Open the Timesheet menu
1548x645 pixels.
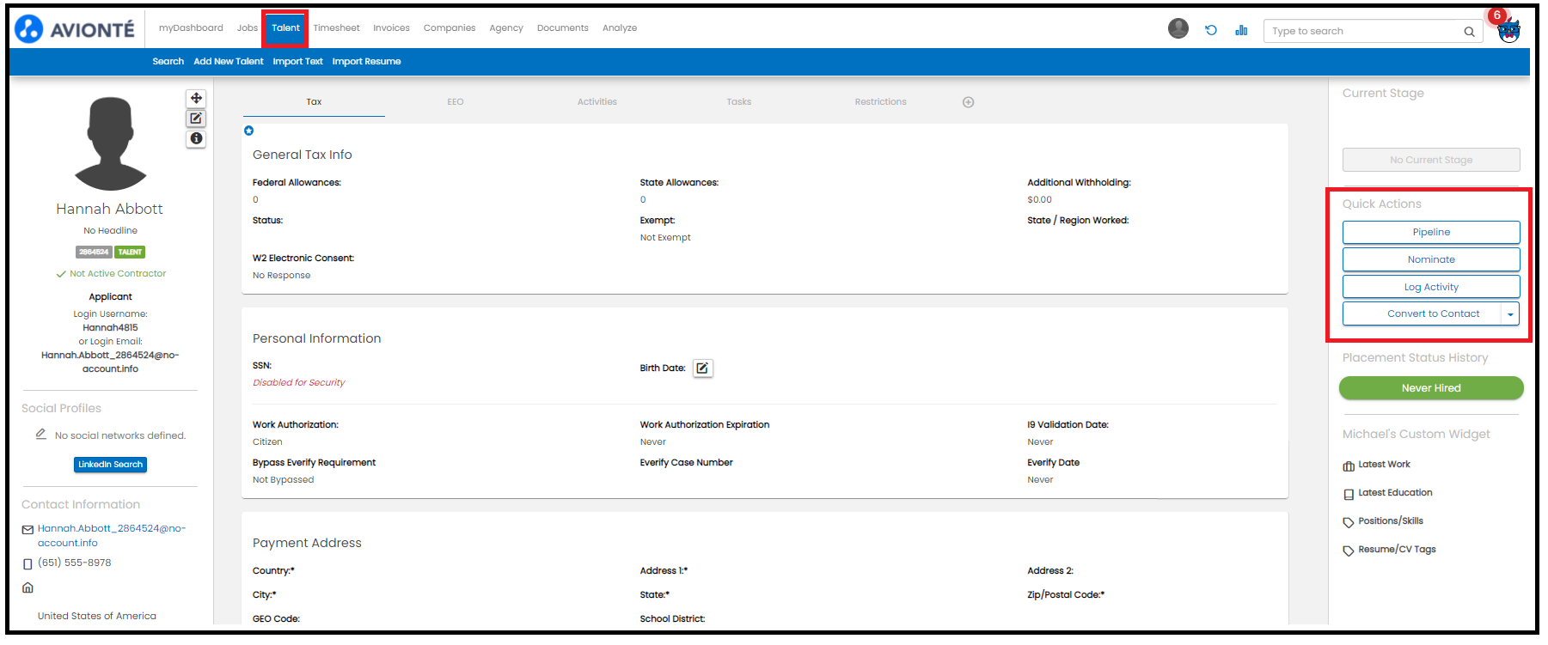tap(336, 28)
